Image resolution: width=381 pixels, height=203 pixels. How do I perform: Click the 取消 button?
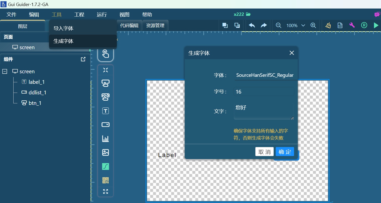point(264,152)
